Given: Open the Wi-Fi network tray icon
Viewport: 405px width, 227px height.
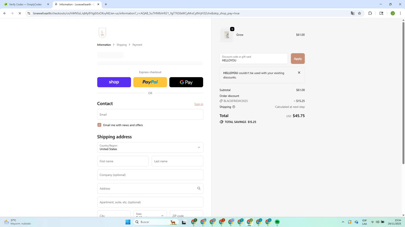Looking at the screenshot, I should [x=372, y=222].
